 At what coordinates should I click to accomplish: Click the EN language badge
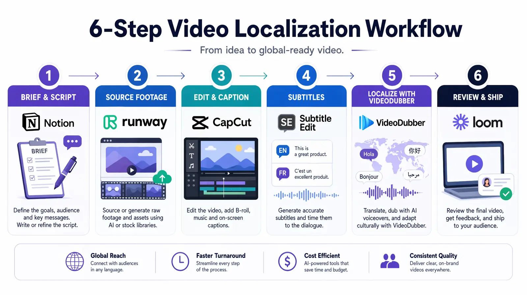point(283,151)
